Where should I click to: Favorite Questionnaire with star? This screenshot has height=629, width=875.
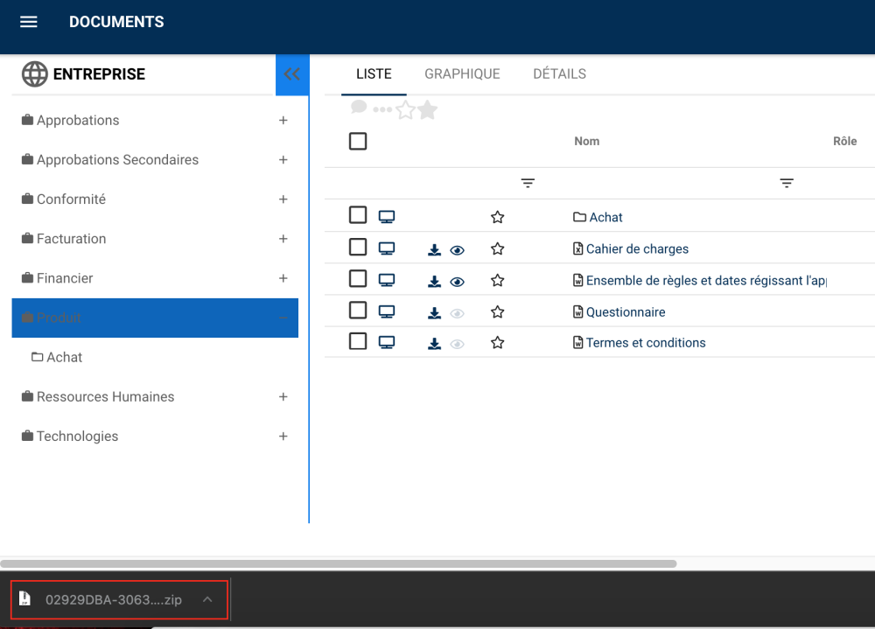coord(498,312)
